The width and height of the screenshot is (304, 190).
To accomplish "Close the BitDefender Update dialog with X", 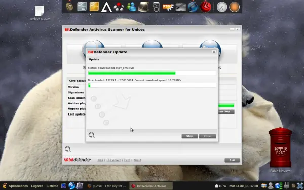I will pyautogui.click(x=214, y=52).
